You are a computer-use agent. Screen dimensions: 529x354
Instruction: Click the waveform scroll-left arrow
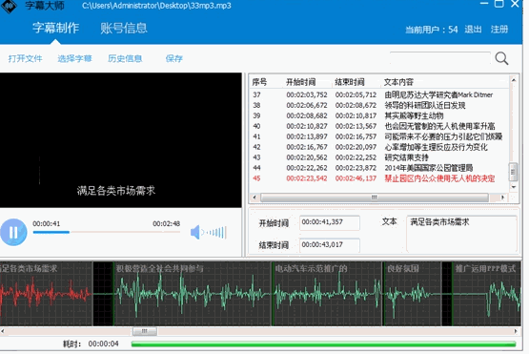[x=3, y=331]
